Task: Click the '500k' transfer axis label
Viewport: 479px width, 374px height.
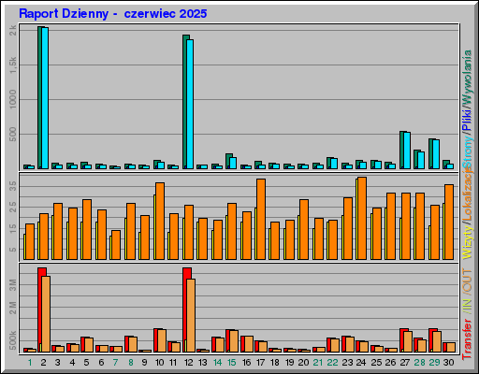Action: pyautogui.click(x=13, y=340)
